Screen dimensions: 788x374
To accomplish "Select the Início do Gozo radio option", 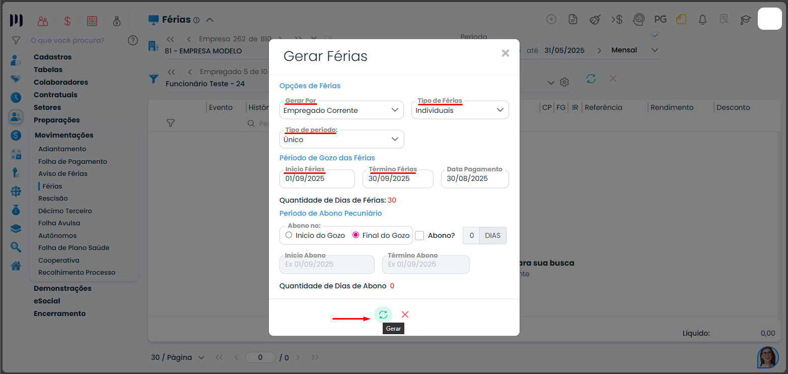I will coord(289,235).
